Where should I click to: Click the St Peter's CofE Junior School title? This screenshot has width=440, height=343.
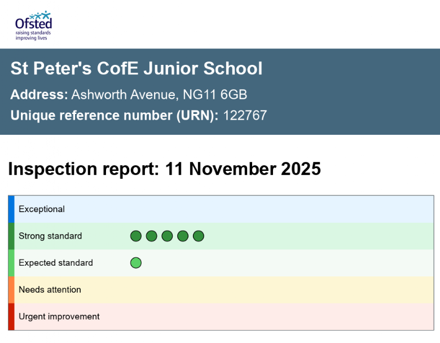click(137, 68)
